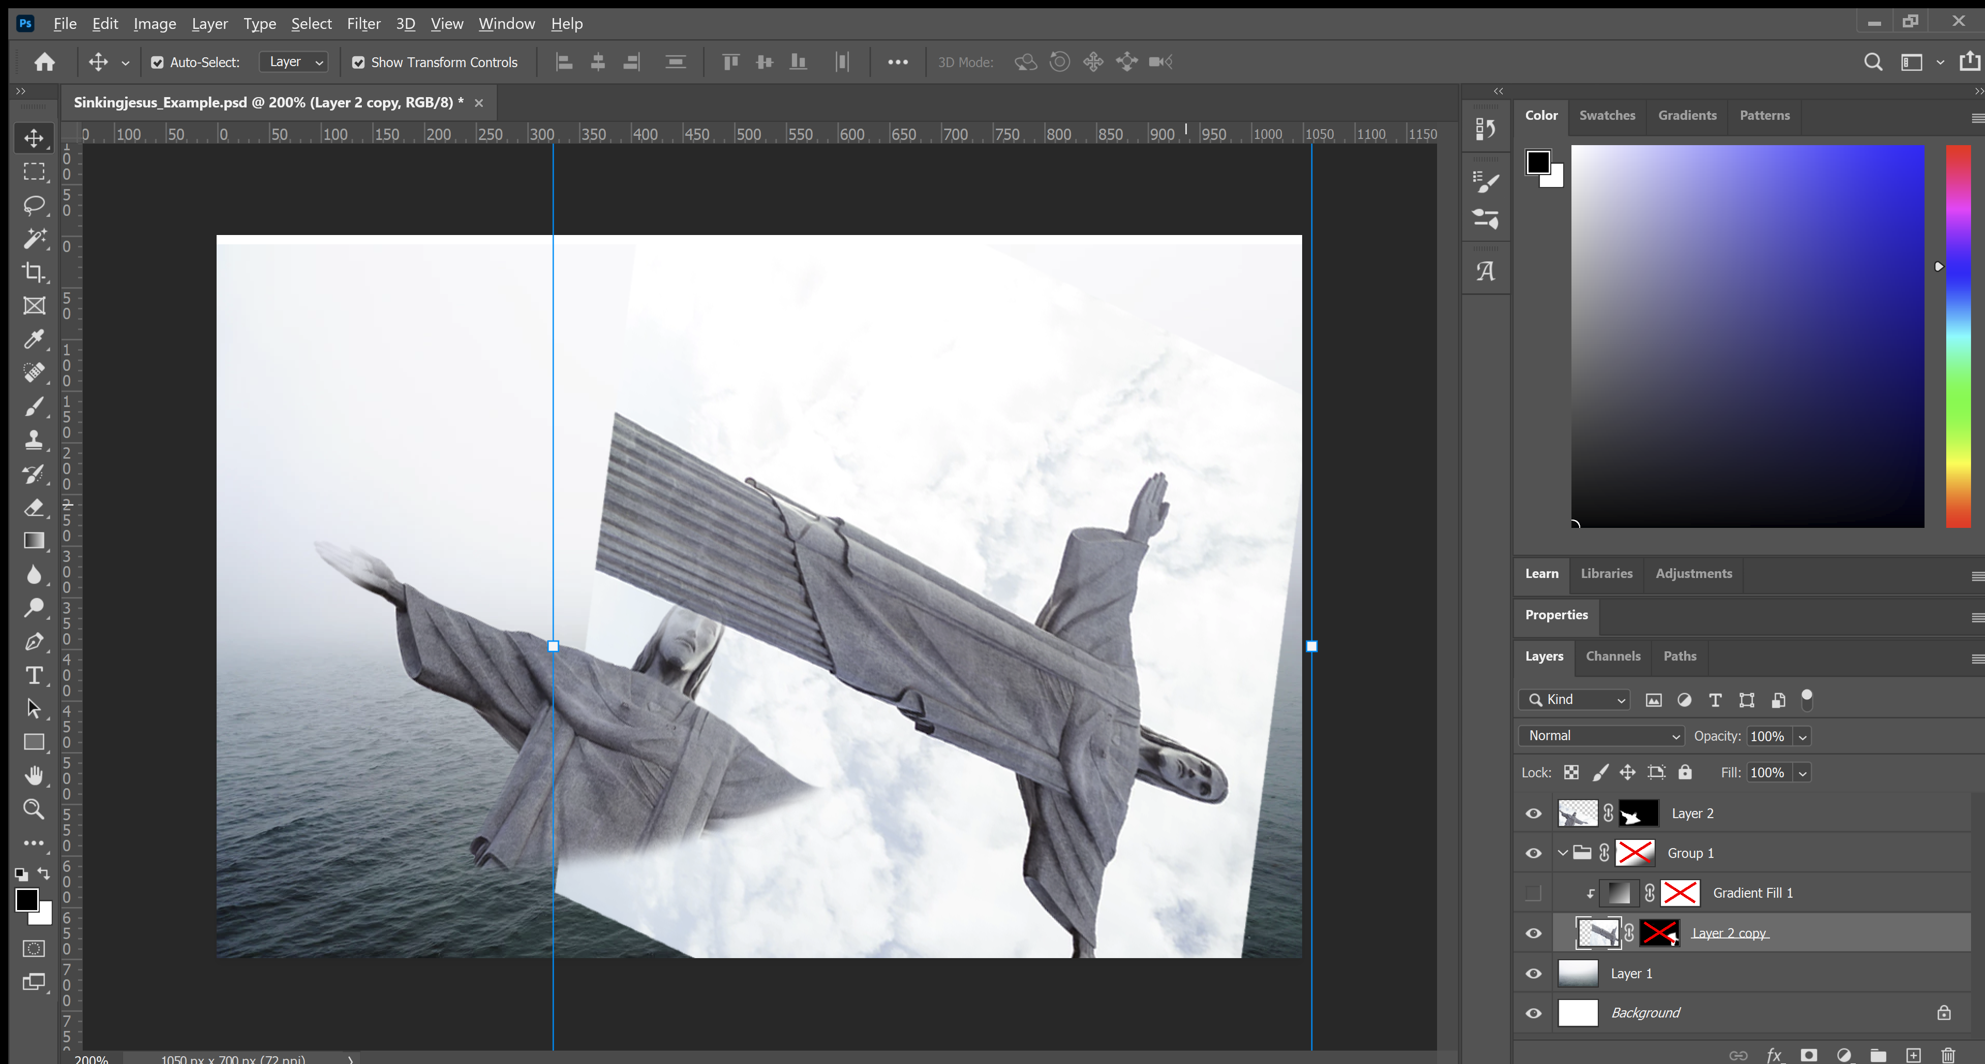Viewport: 1985px width, 1064px height.
Task: Open the Auto-Select Layer dropdown
Action: click(x=294, y=61)
